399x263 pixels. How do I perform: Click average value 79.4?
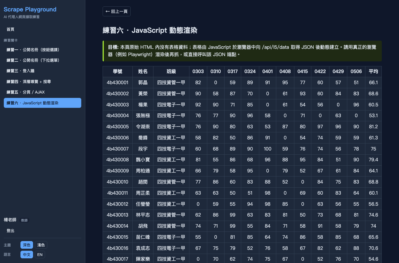tap(374, 160)
